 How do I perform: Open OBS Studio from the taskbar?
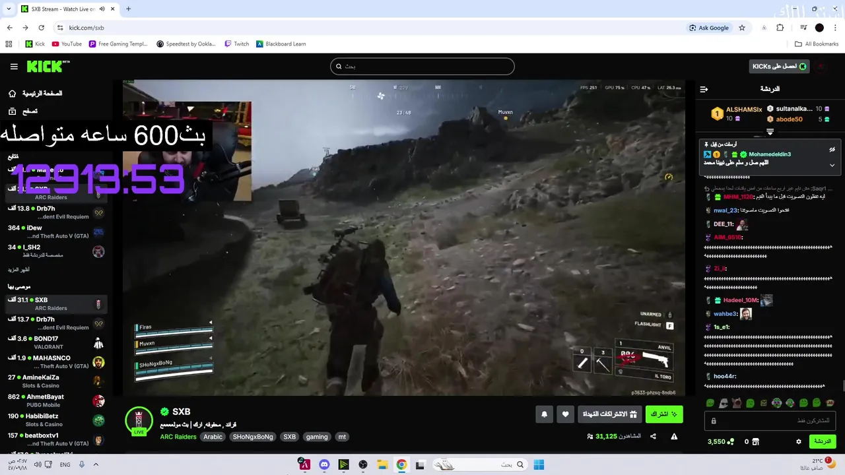point(362,464)
